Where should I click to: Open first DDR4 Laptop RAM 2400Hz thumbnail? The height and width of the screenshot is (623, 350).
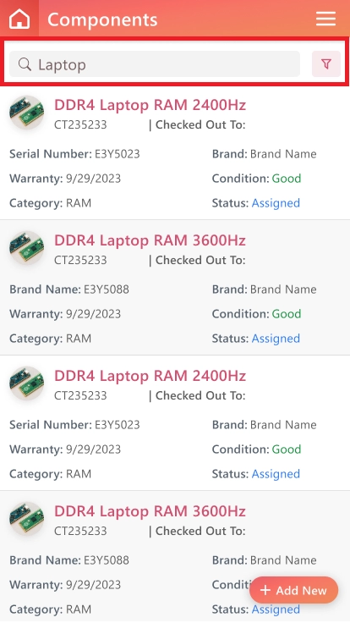click(26, 113)
